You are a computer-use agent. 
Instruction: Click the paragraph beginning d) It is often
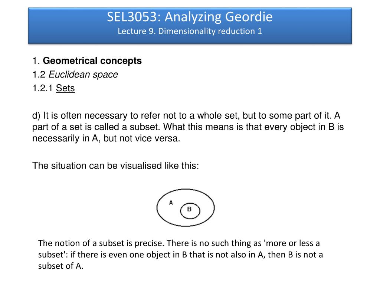188,127
